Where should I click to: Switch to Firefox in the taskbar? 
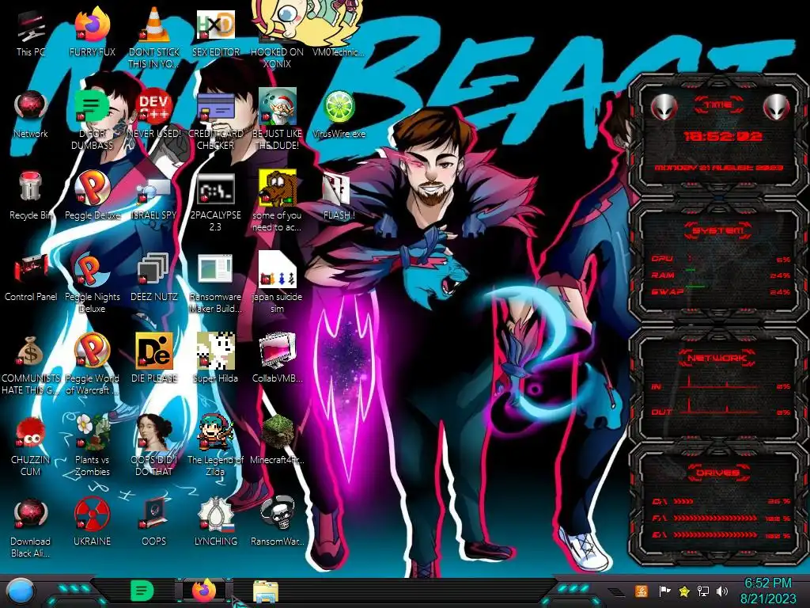[204, 591]
